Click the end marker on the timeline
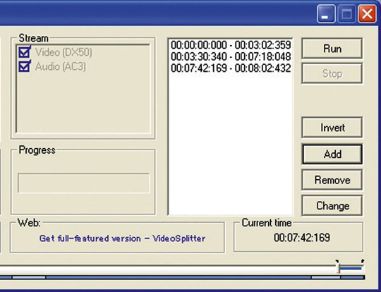The width and height of the screenshot is (381, 292). (362, 262)
